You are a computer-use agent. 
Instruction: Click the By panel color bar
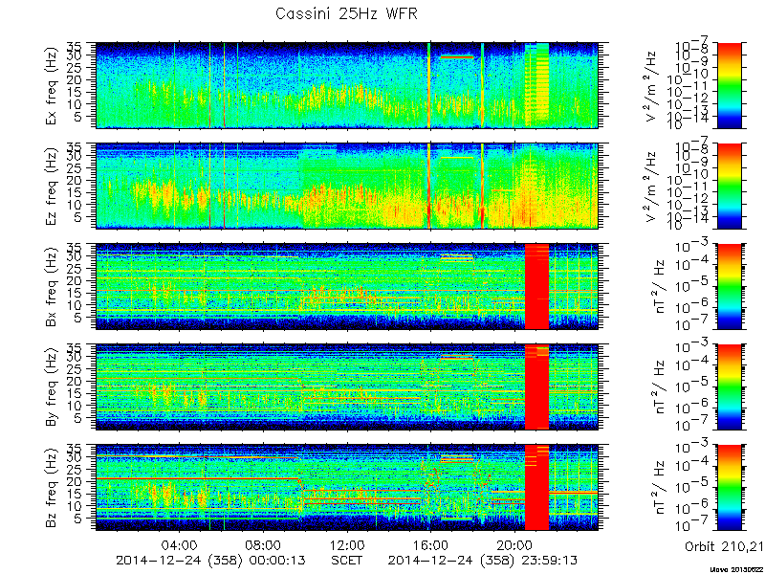tap(729, 387)
